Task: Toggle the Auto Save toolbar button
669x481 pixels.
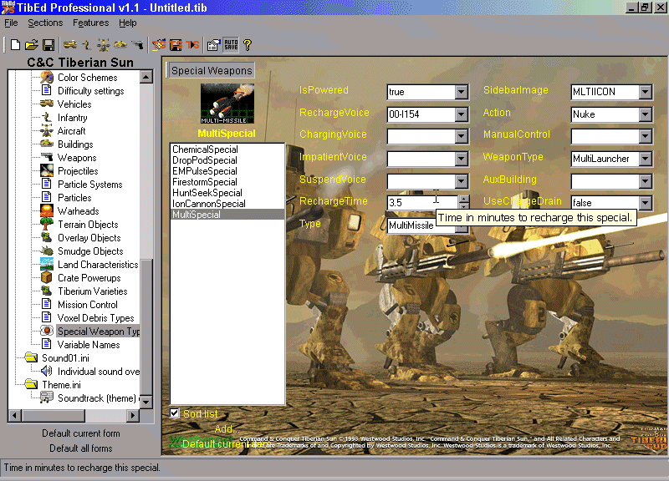Action: pos(231,45)
